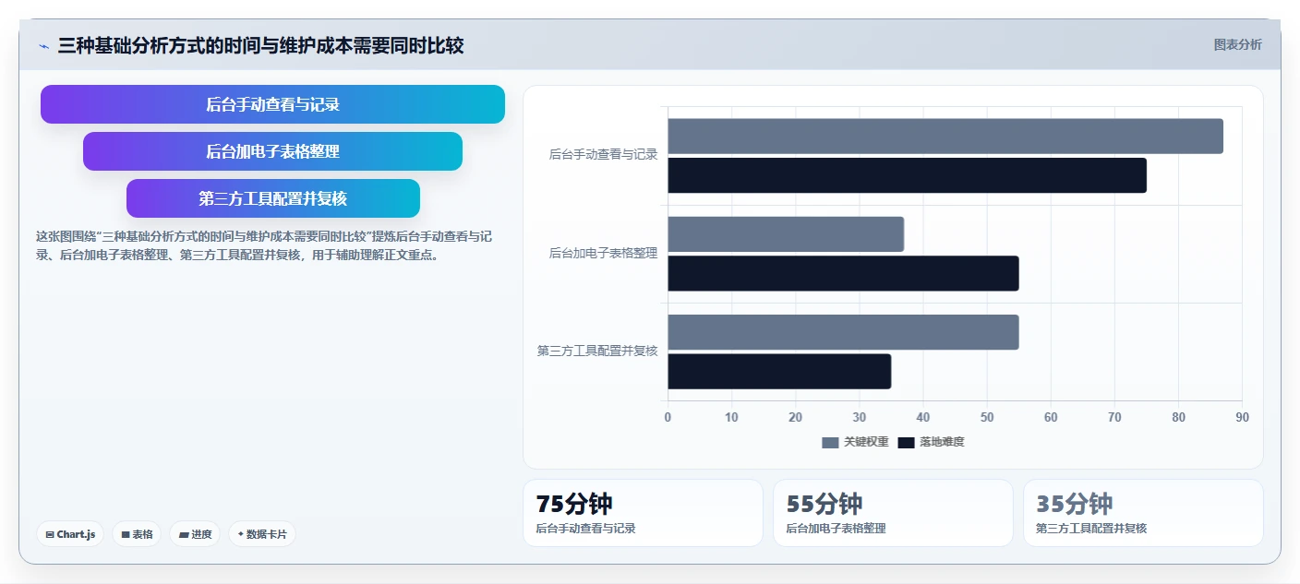
Task: Select the 后台手动查看与记录 gradient pill
Action: (272, 104)
